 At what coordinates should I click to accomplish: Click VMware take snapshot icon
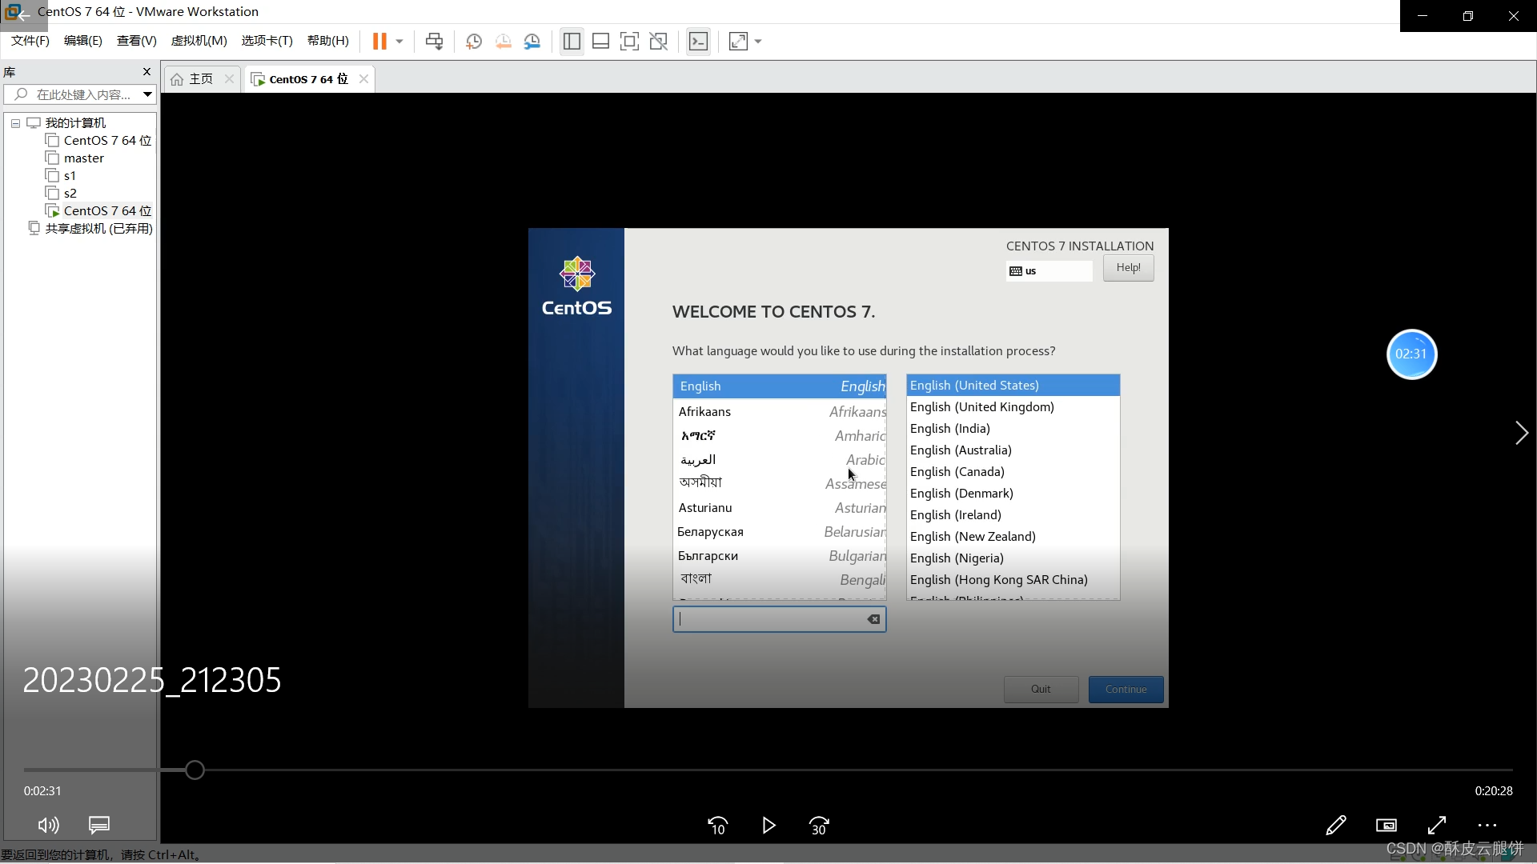tap(473, 42)
